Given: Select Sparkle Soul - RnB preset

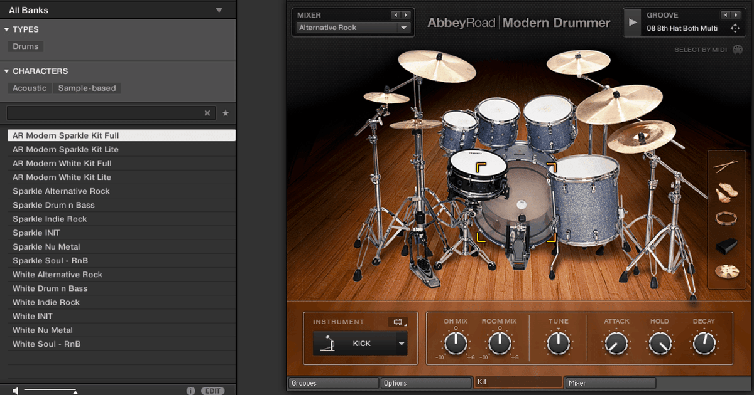Looking at the screenshot, I should point(121,260).
